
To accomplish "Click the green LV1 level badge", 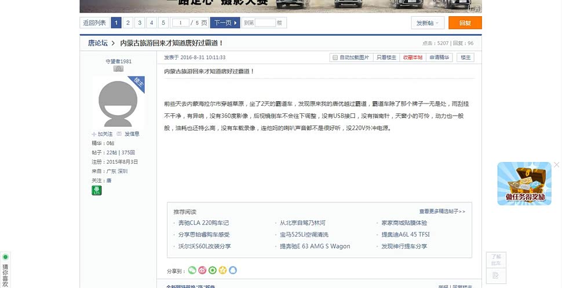I will click(97, 190).
